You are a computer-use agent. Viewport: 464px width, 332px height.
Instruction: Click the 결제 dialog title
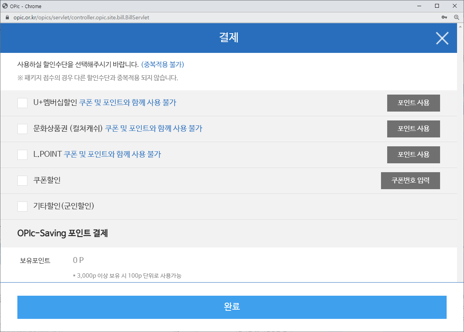coord(229,38)
